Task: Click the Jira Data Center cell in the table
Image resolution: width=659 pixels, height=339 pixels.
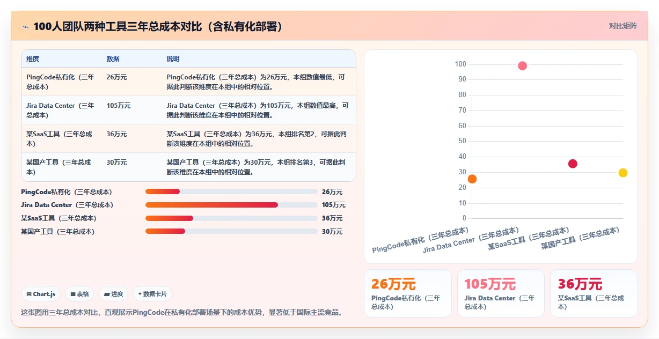Action: click(x=61, y=110)
